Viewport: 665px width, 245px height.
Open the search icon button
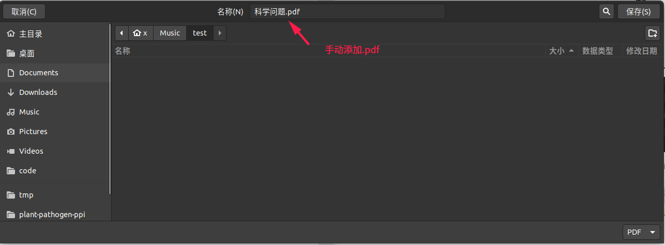(x=607, y=11)
